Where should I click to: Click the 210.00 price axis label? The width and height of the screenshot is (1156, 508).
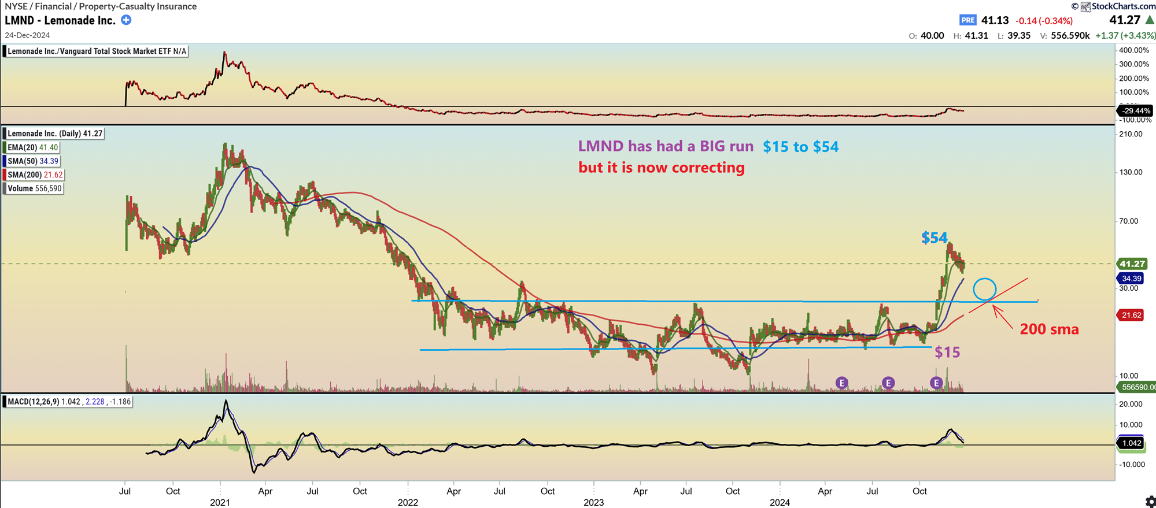point(1131,134)
